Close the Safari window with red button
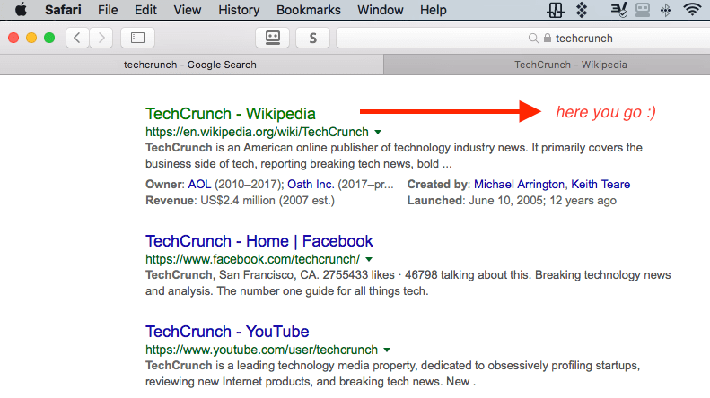This screenshot has width=710, height=398. (x=13, y=38)
